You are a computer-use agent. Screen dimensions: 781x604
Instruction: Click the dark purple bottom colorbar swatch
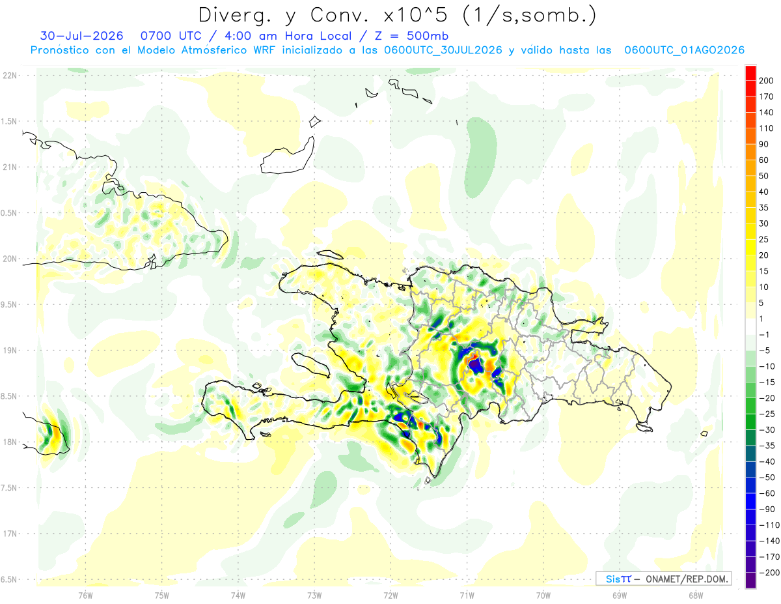pos(750,581)
